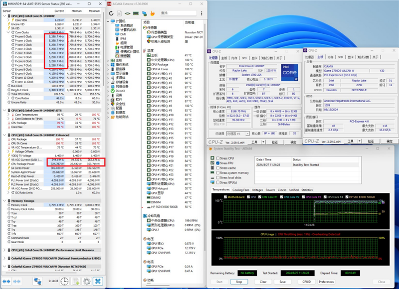This screenshot has width=399, height=289.
Task: Select the 超频 flame item in AIDA64 tree
Action: (x=121, y=43)
